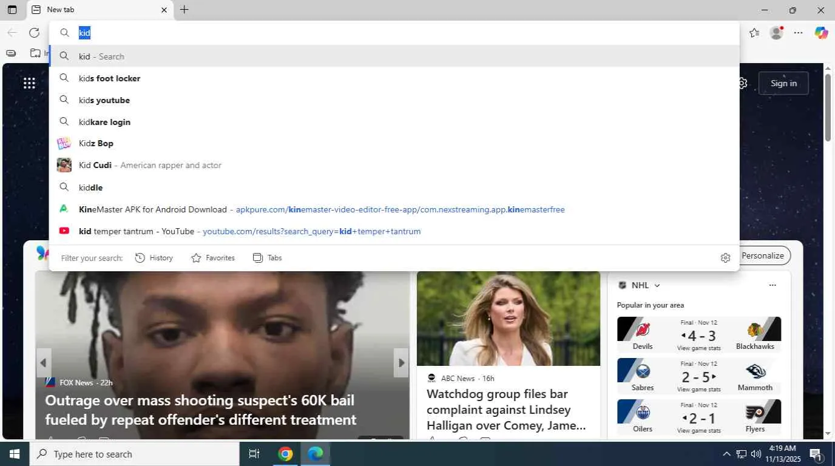835x466 pixels.
Task: Launch Google Chrome from the taskbar
Action: tap(285, 454)
